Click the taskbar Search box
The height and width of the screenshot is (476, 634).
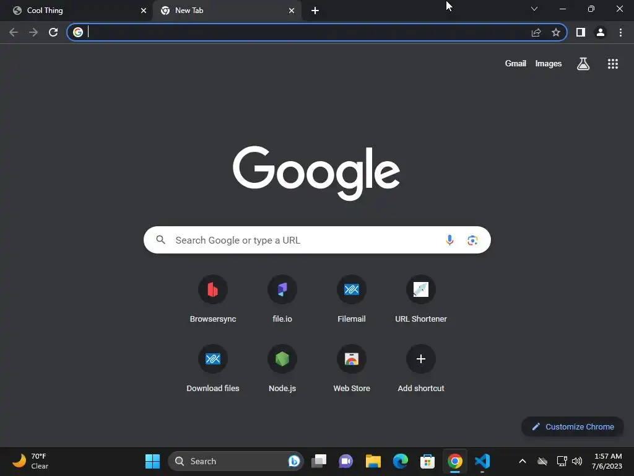[235, 461]
